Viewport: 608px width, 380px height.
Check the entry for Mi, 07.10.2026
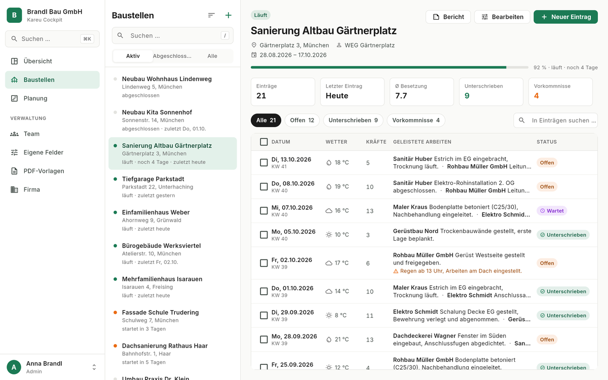click(x=263, y=211)
